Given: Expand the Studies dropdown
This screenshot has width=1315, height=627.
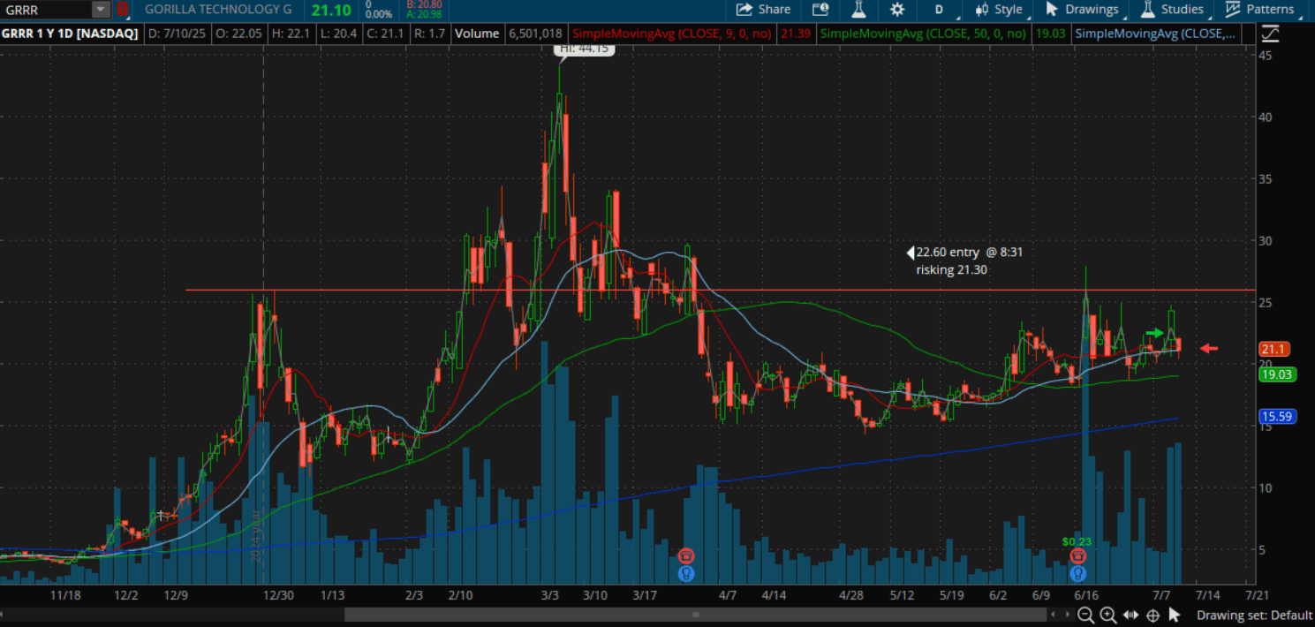Looking at the screenshot, I should pyautogui.click(x=1172, y=10).
